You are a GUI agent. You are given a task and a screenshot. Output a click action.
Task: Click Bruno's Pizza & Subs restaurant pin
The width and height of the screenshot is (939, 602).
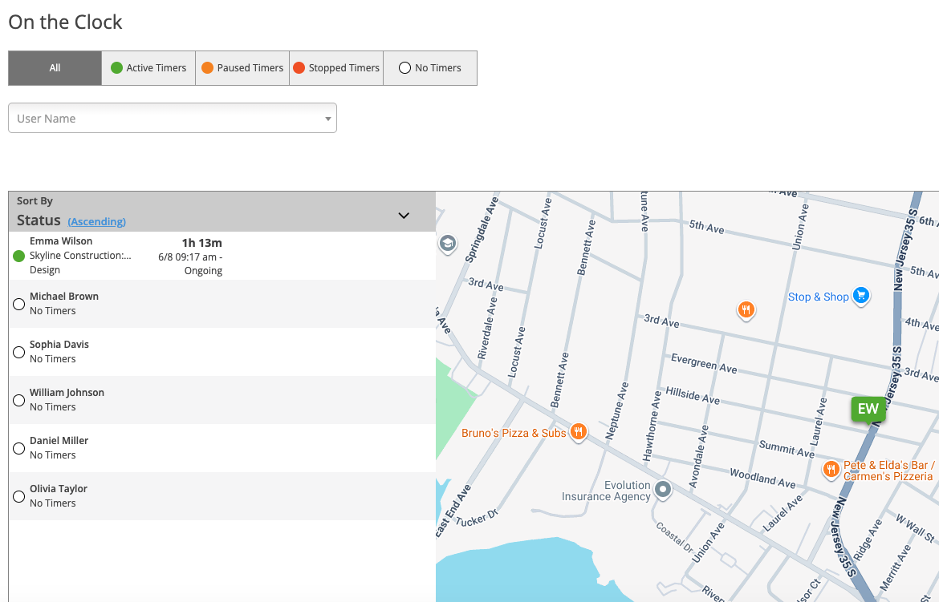pyautogui.click(x=579, y=431)
